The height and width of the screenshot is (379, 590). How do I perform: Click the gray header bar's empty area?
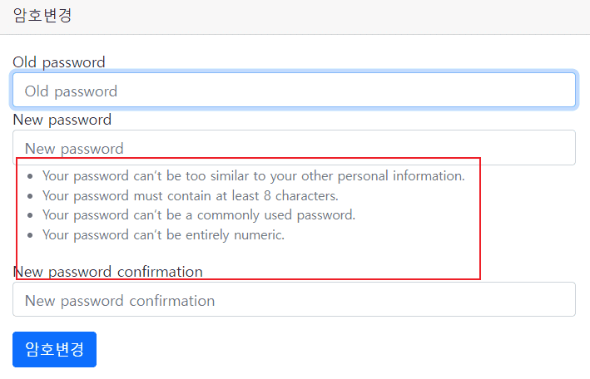(333, 17)
